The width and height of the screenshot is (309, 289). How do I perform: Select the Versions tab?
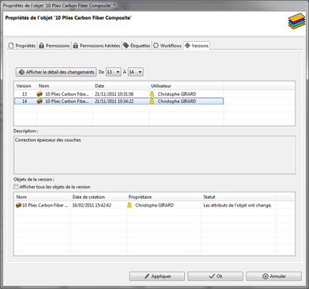point(197,46)
